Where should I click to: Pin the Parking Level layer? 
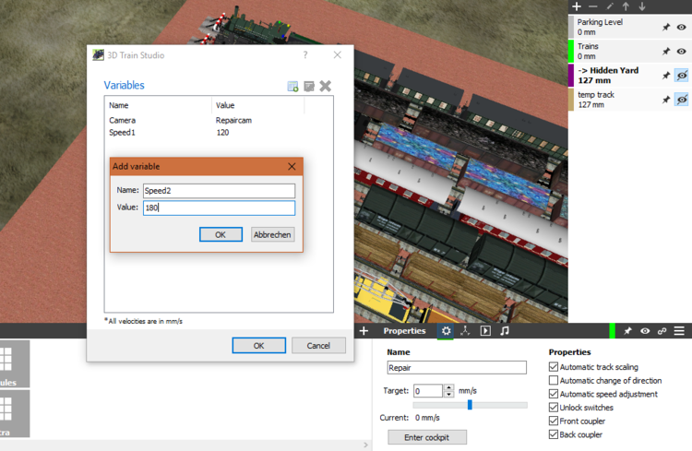pos(666,28)
